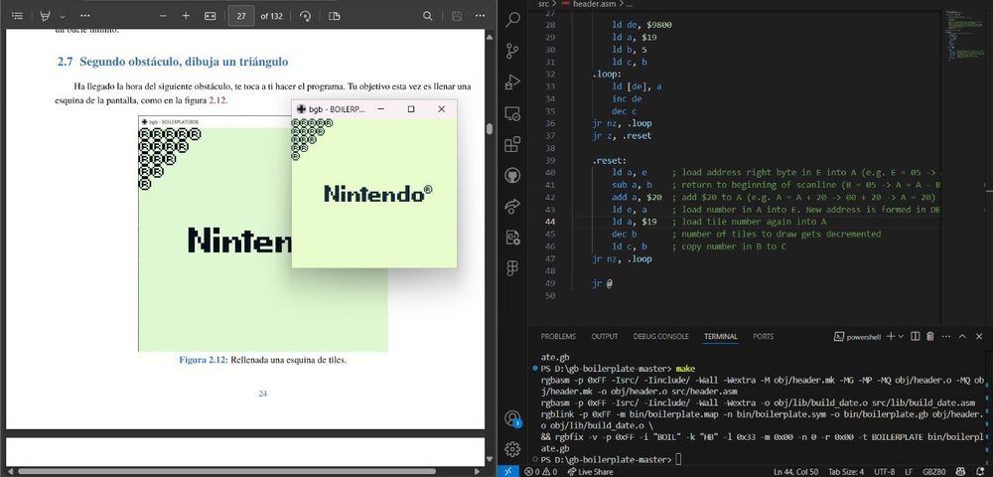Close the terminal panel
The image size is (993, 477).
click(x=979, y=336)
